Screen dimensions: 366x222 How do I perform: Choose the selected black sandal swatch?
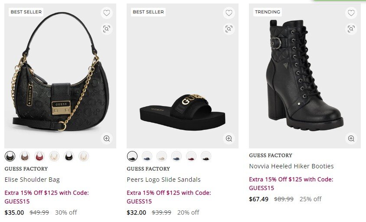(x=132, y=156)
